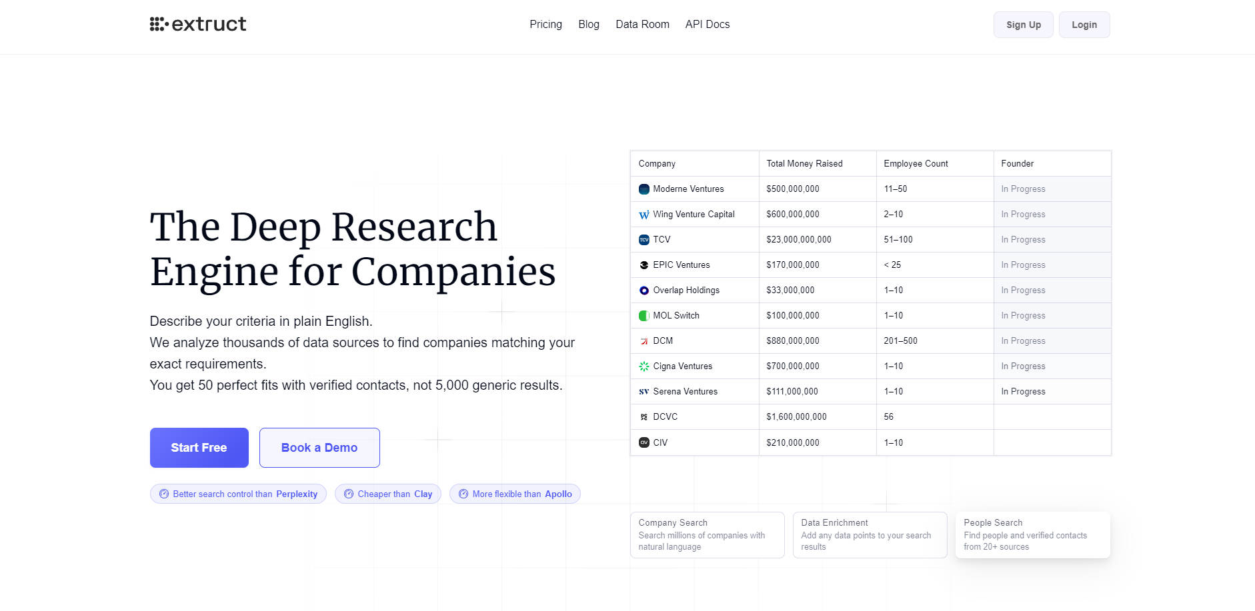Screen dimensions: 1255x611
Task: Click the Overlap Holdings logo icon
Action: tap(644, 291)
